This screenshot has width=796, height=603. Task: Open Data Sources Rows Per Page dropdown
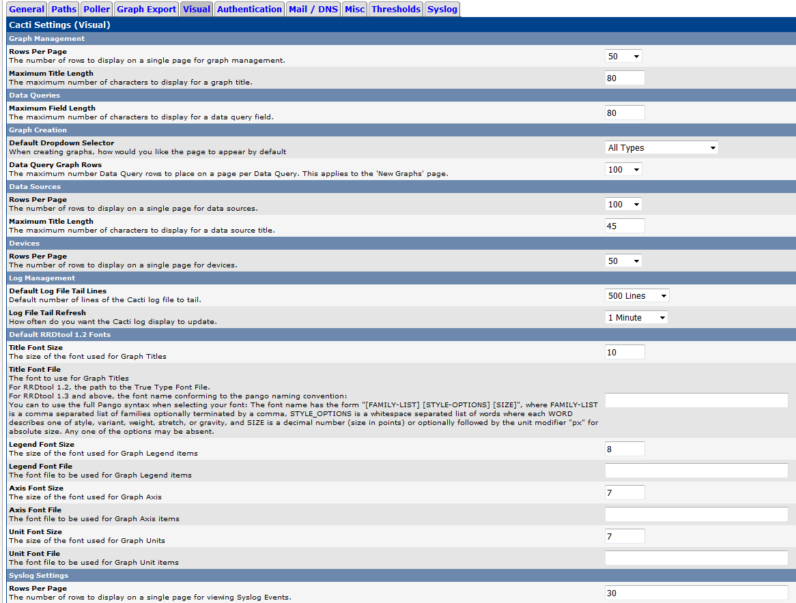623,205
